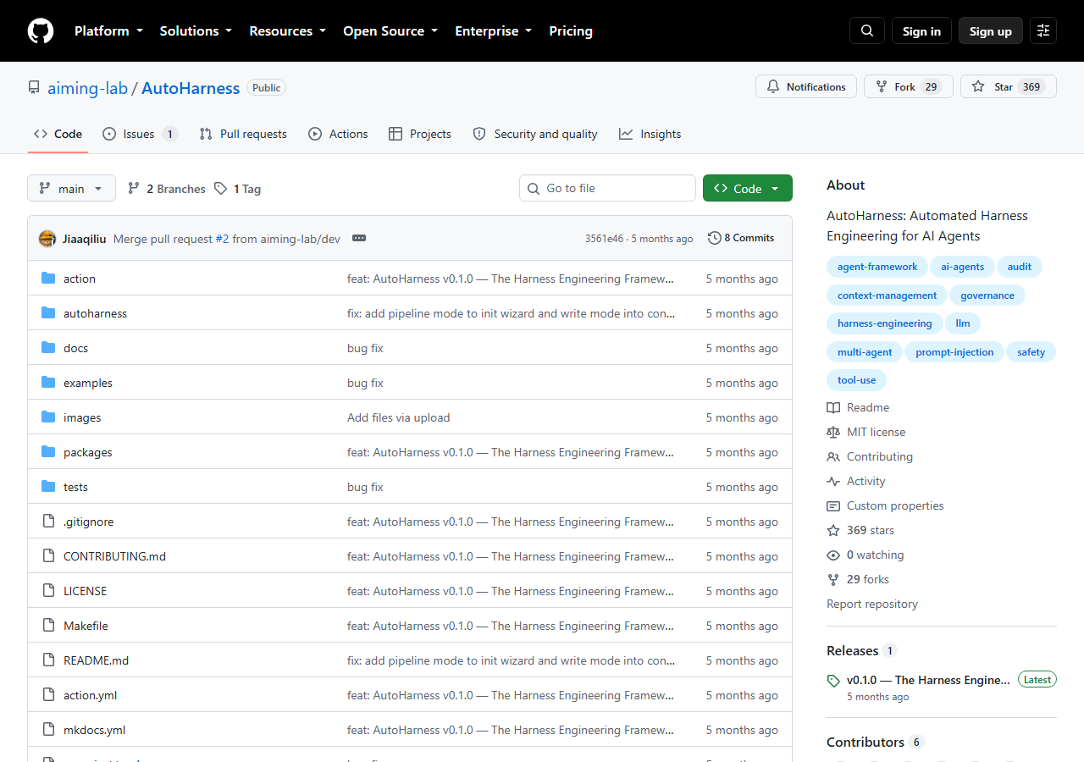Open the GitHub homepage logo
The height and width of the screenshot is (762, 1084).
click(x=41, y=31)
